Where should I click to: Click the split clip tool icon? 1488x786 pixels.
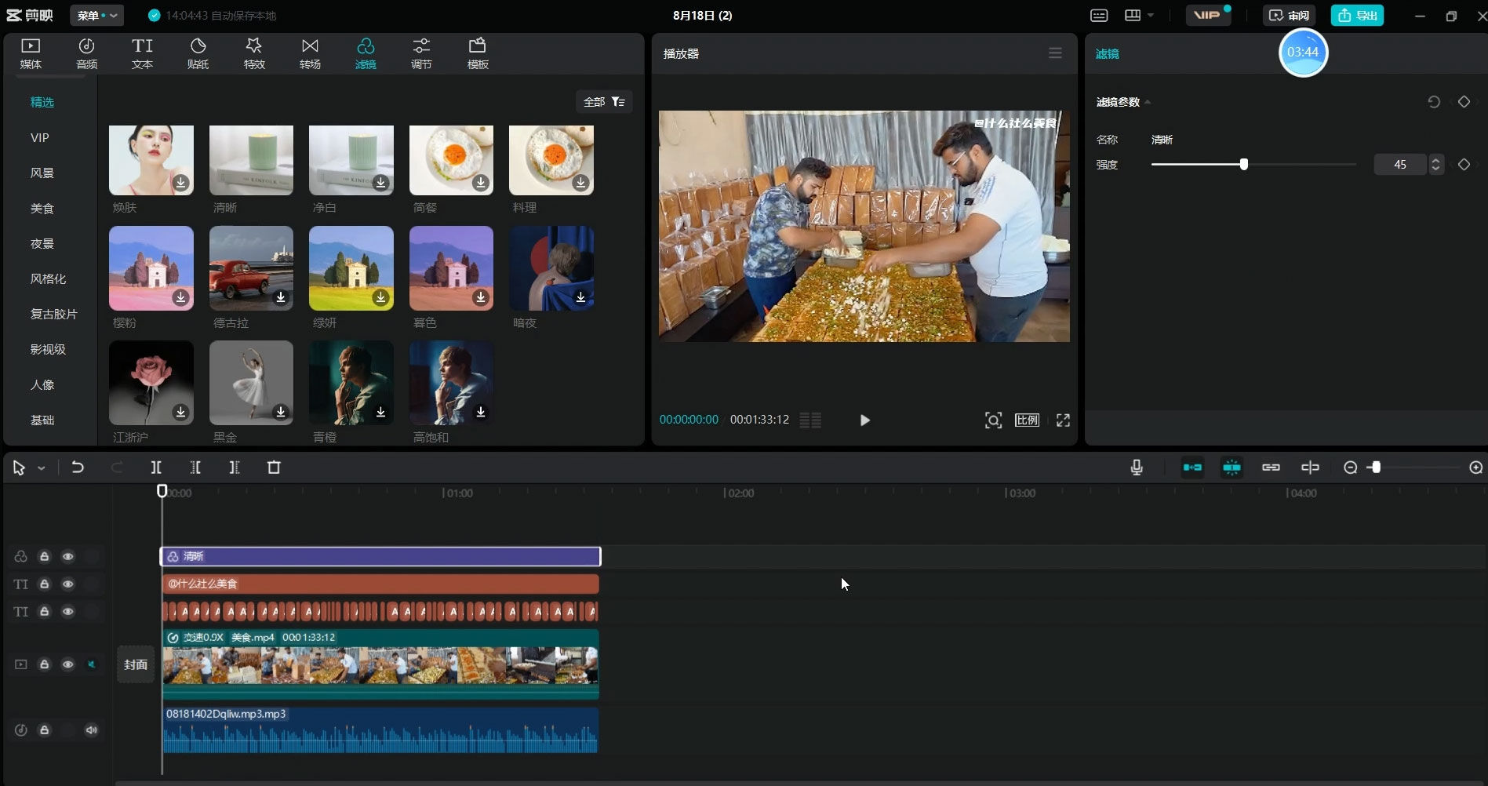pyautogui.click(x=156, y=468)
